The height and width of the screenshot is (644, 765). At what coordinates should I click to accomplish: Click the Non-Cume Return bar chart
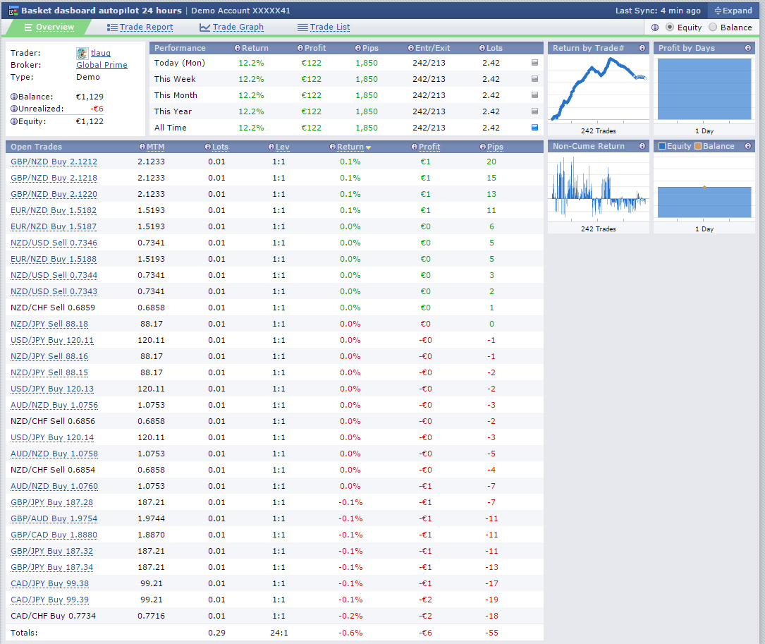598,188
